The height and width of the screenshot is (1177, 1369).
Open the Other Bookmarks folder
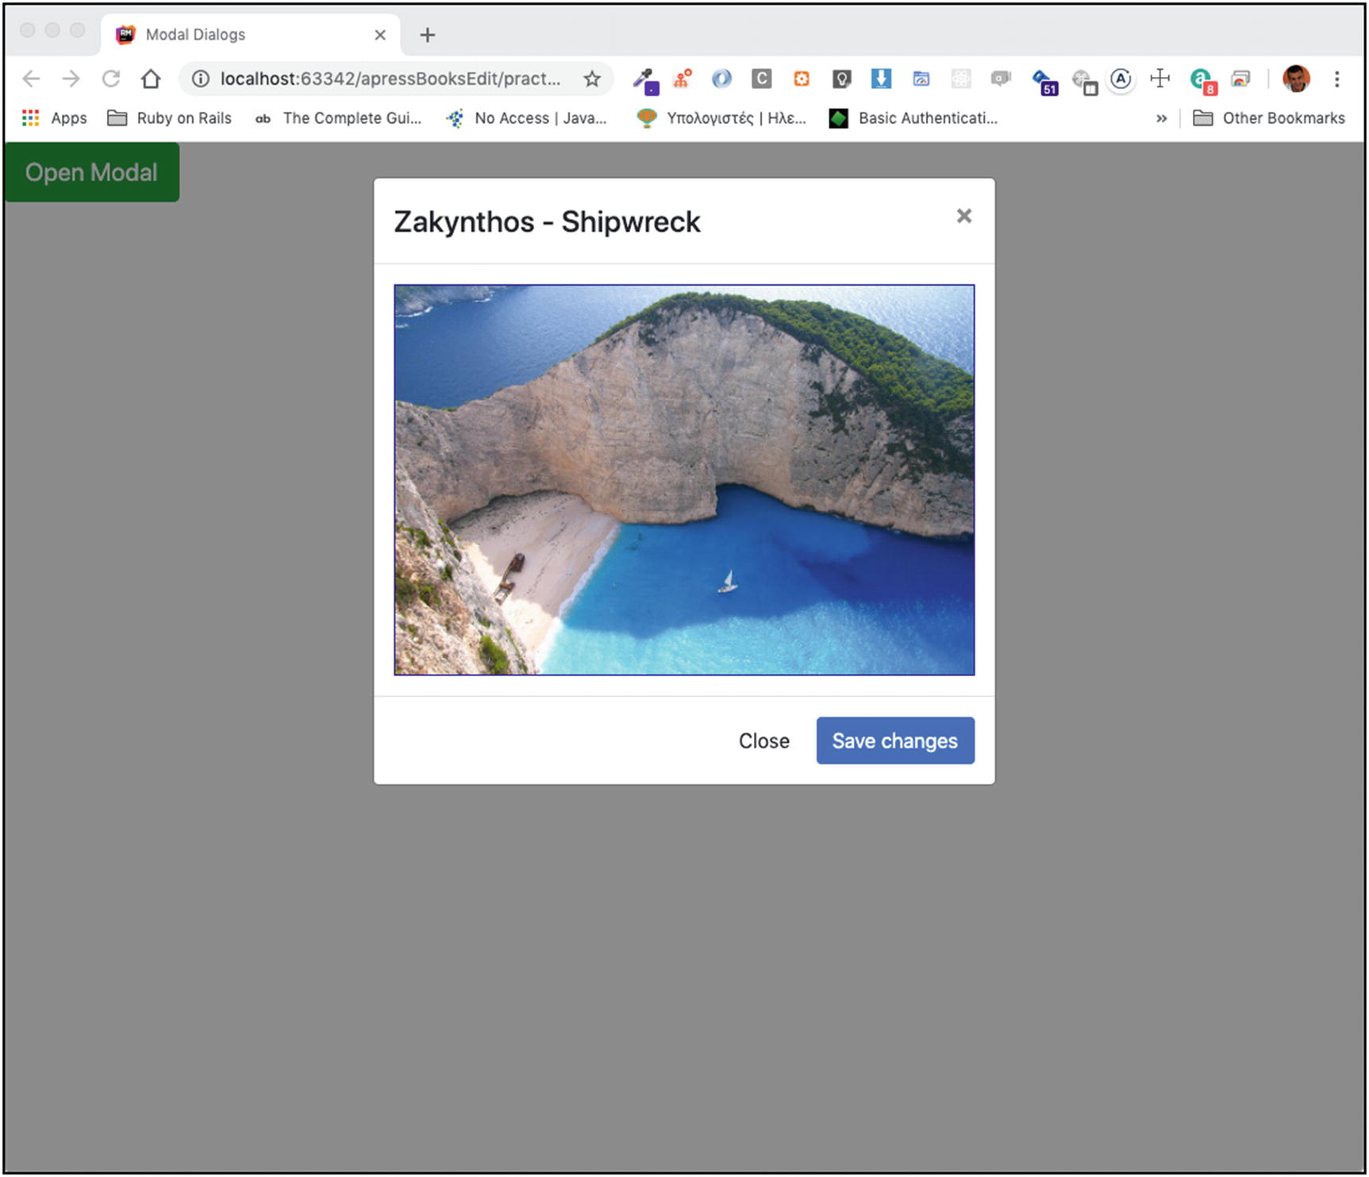point(1269,118)
